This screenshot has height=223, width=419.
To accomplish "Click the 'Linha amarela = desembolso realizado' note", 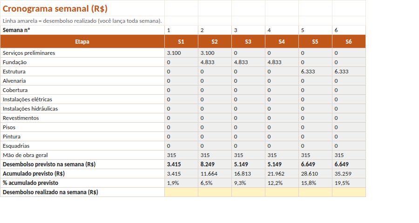I will pyautogui.click(x=82, y=21).
